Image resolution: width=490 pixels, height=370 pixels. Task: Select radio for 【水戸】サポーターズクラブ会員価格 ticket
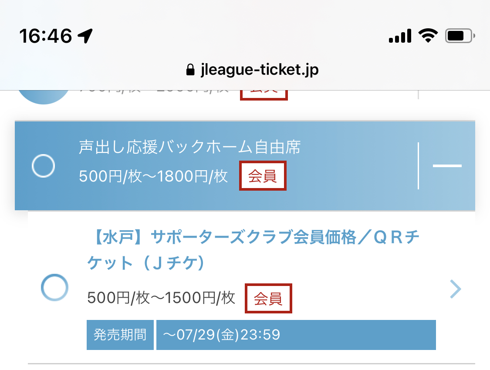coord(54,287)
